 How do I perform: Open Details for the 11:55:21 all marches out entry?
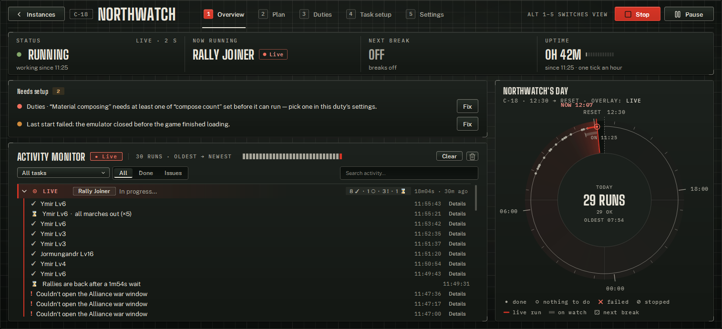457,214
